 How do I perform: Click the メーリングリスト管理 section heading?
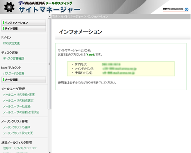tap(14, 122)
